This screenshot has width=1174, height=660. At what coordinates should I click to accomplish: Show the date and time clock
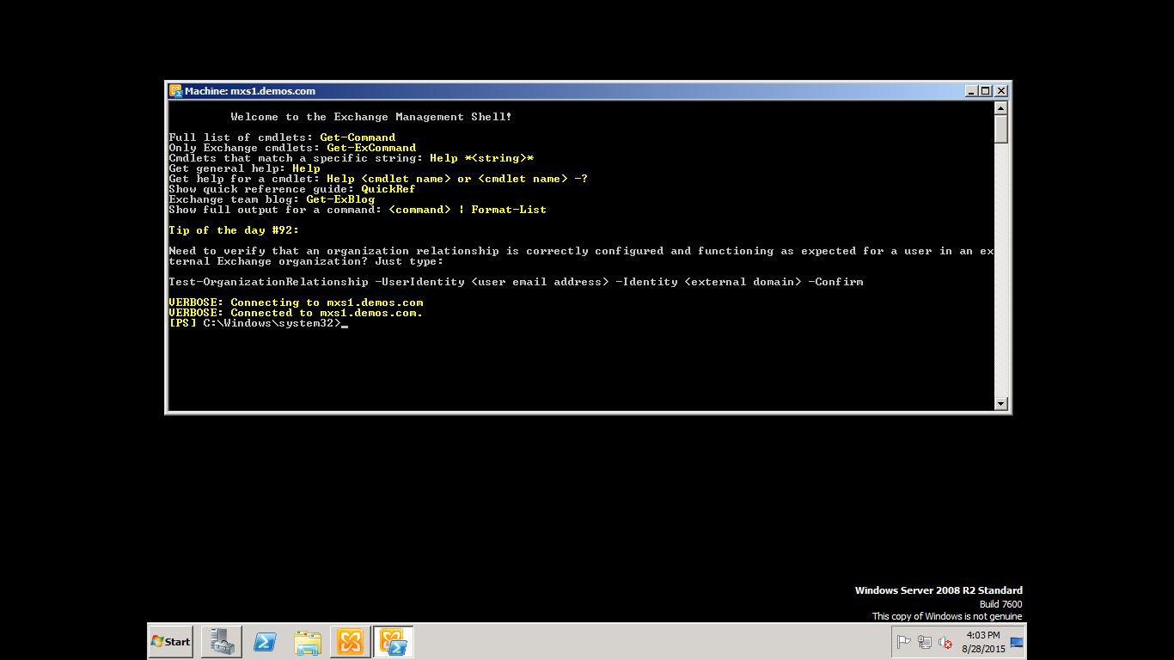[983, 642]
